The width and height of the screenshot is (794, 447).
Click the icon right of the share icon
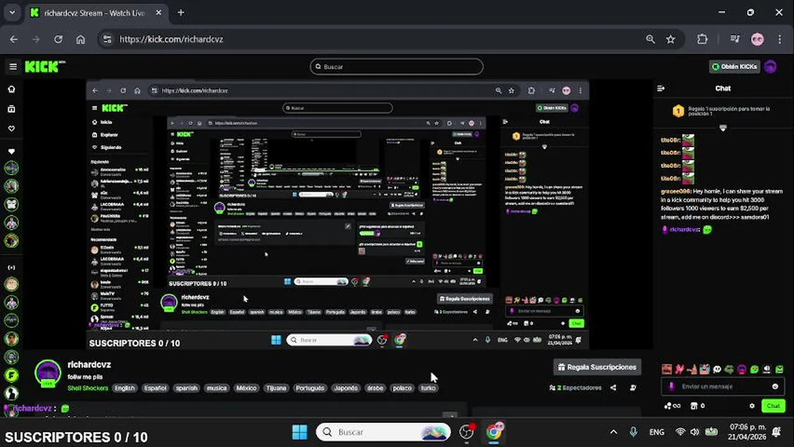tap(633, 388)
